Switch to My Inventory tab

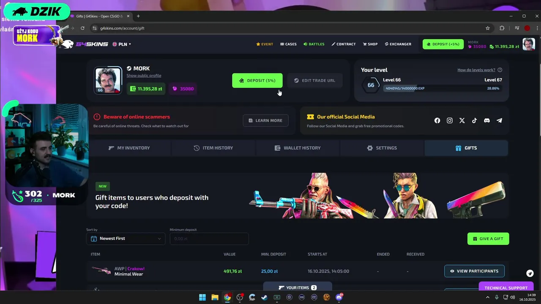click(129, 148)
